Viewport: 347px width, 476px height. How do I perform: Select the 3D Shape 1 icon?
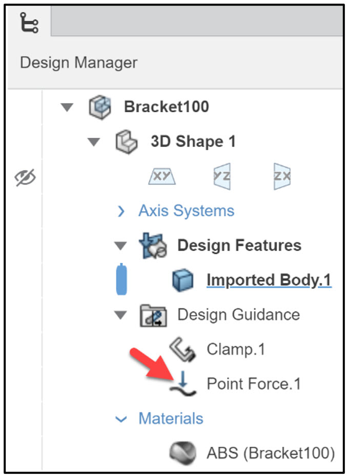[x=127, y=142]
